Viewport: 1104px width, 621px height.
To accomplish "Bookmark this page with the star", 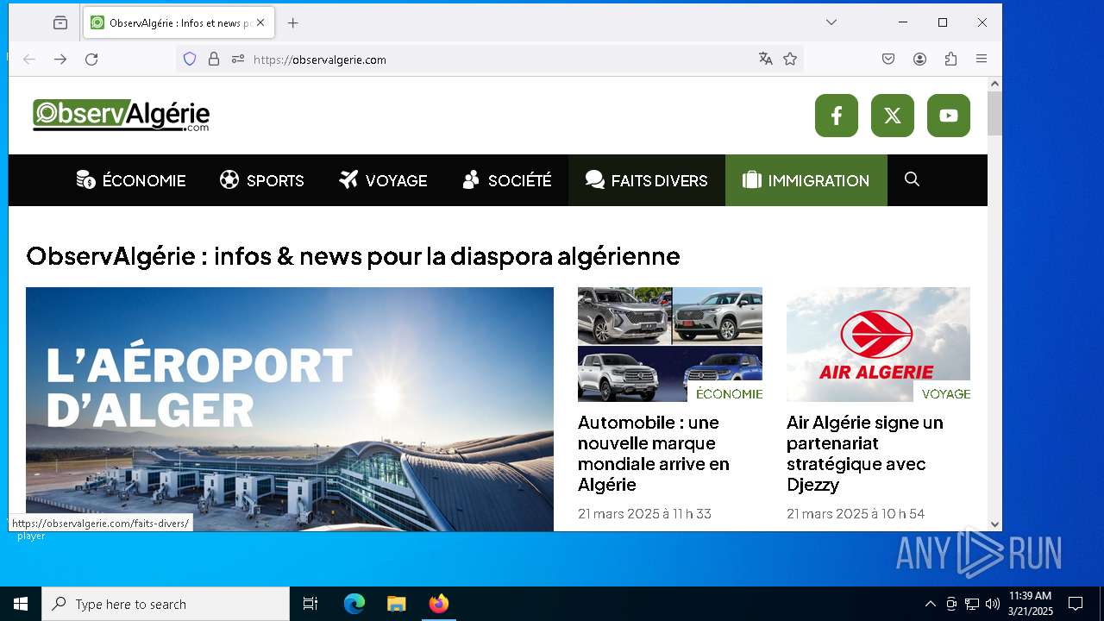I will pos(790,59).
